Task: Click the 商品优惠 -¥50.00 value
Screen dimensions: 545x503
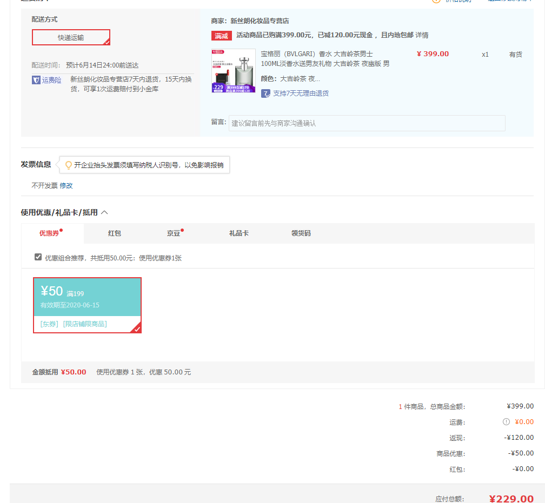Action: point(521,453)
